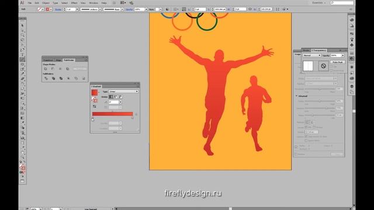Switch to Align tab in Pathfinder panel

tap(58, 60)
